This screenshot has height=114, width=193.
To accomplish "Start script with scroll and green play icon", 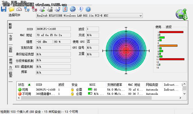I will pos(42,9).
